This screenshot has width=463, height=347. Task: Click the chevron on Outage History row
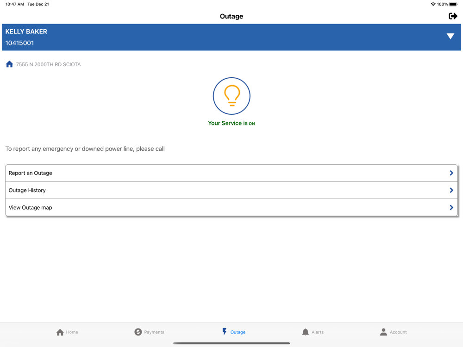[x=451, y=190]
